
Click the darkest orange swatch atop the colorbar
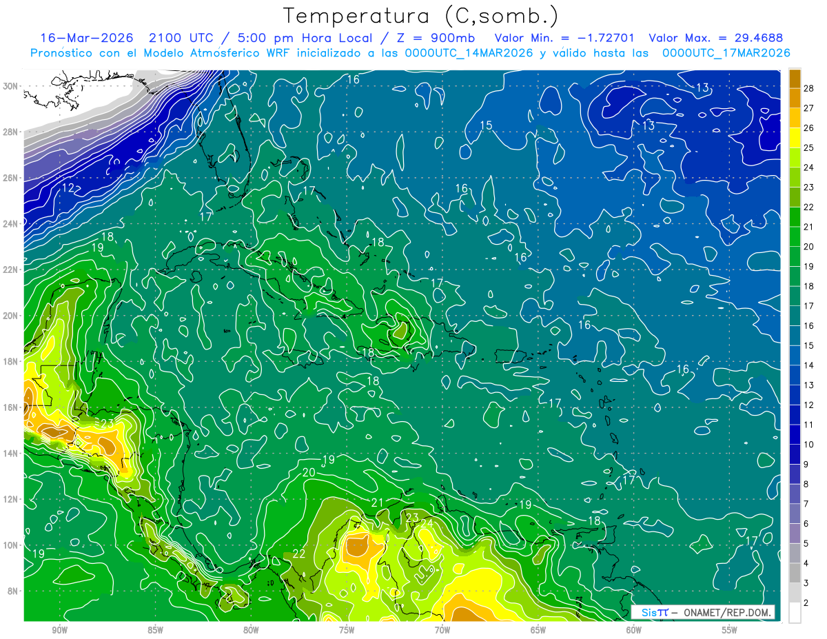point(795,79)
